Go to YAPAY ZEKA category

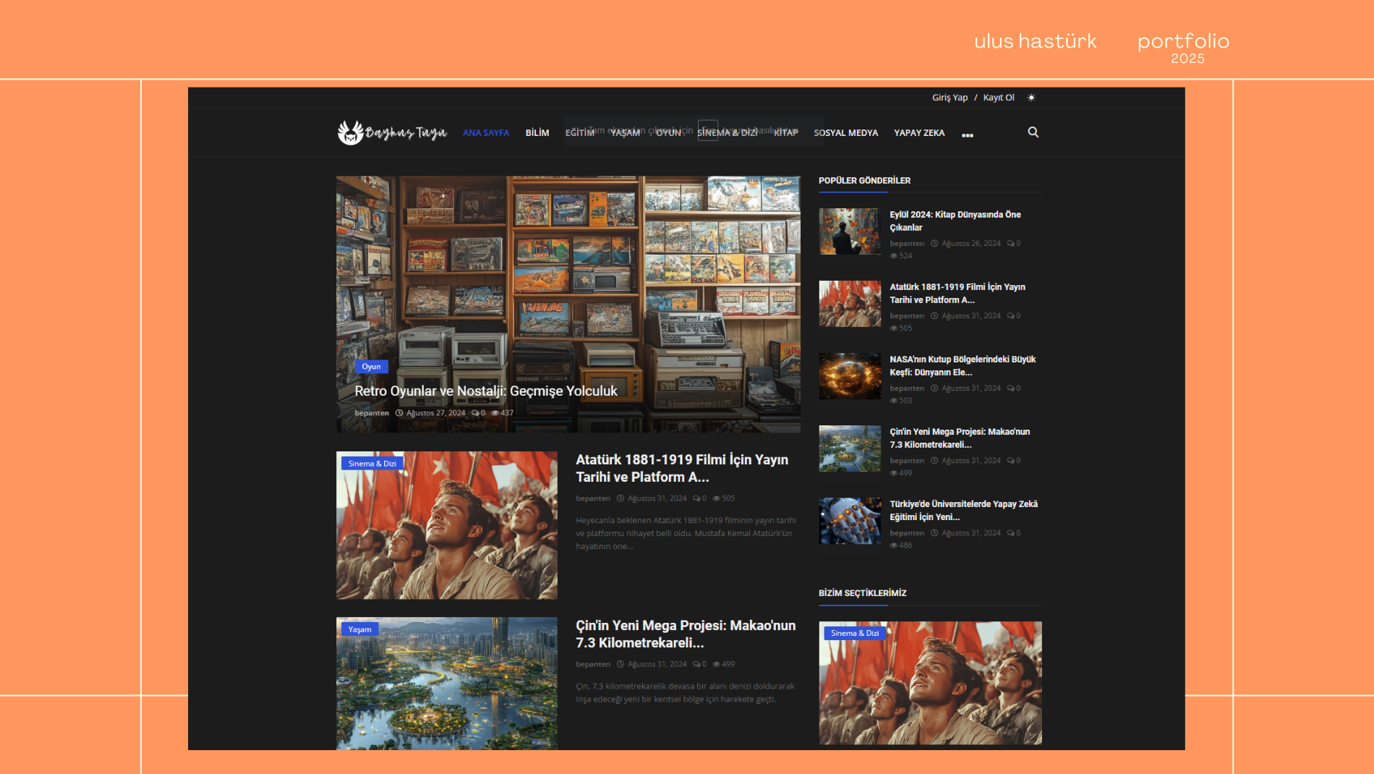(x=919, y=133)
